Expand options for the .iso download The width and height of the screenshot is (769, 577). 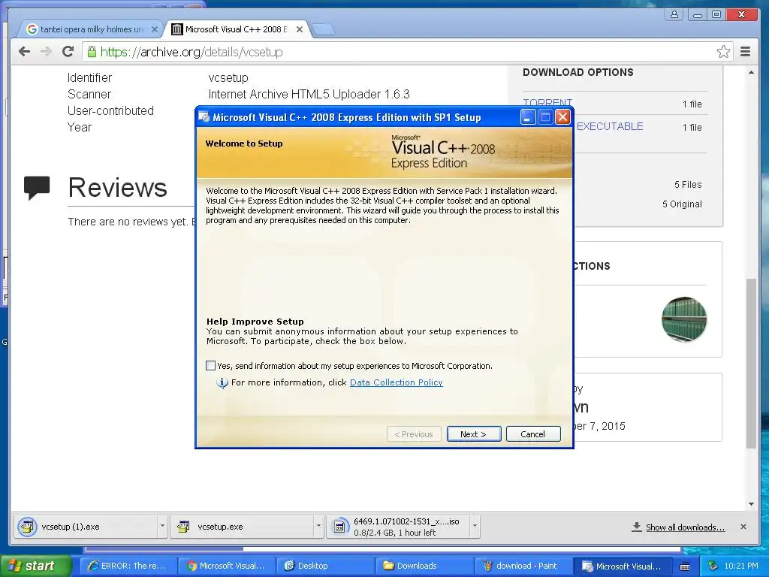tap(475, 527)
